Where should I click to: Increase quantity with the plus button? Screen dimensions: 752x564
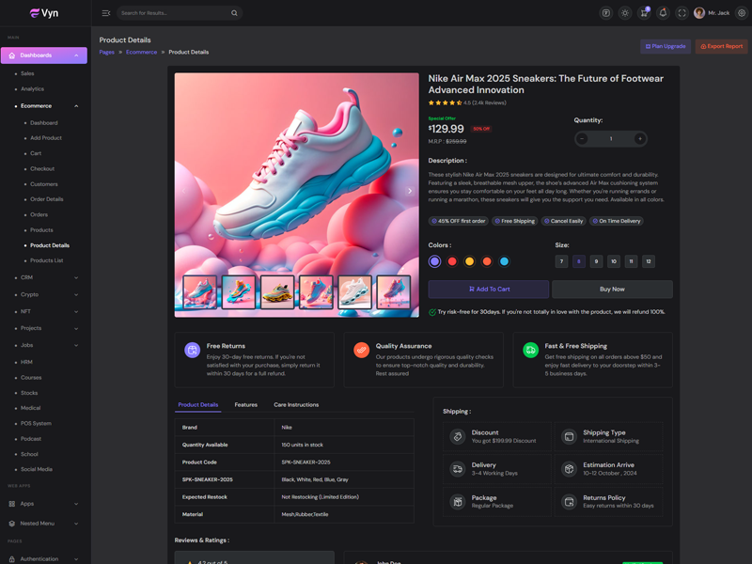tap(639, 139)
